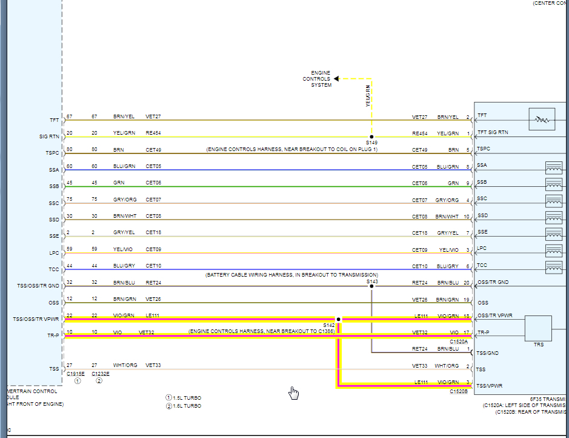Image resolution: width=569 pixels, height=438 pixels.
Task: Click the 'WHT/ORG' color label next to VET33 at pin 27
Action: pos(125,365)
